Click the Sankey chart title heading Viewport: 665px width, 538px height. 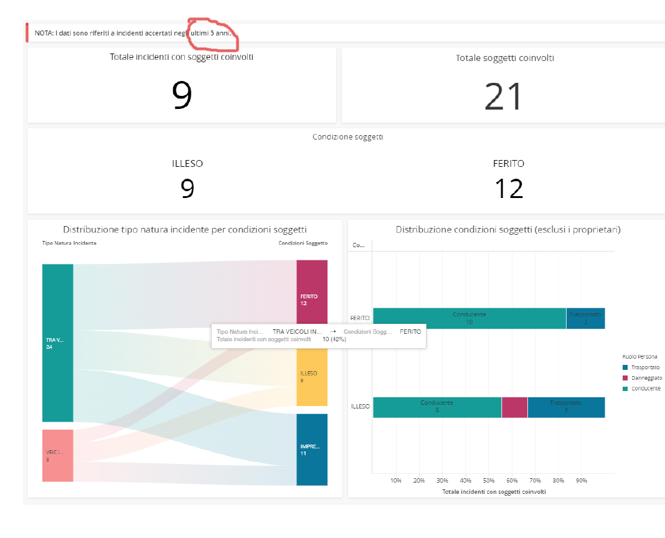click(x=185, y=230)
